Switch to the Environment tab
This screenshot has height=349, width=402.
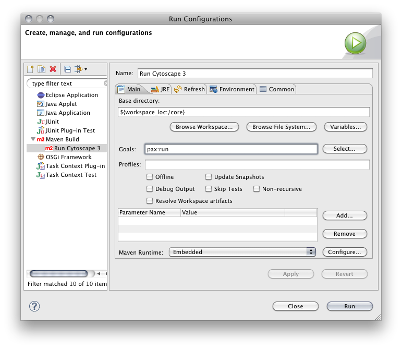coord(232,89)
